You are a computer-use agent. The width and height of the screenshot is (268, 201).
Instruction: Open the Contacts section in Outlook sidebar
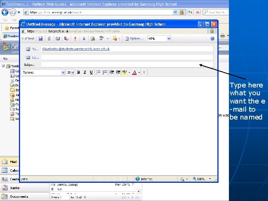[x=9, y=179]
